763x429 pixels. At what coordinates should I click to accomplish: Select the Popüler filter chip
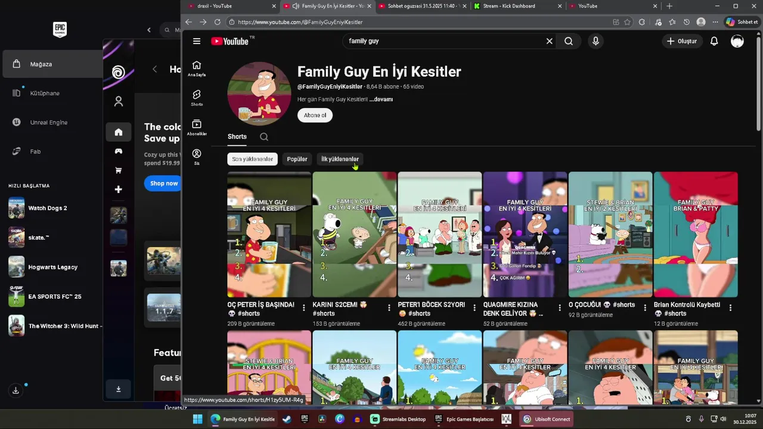click(297, 159)
